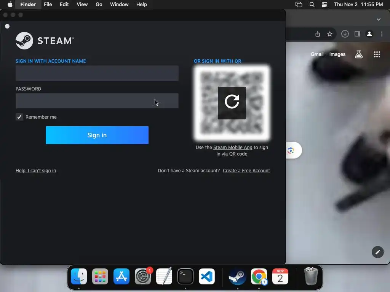Click the Google Lens search icon in Chrome

[291, 150]
